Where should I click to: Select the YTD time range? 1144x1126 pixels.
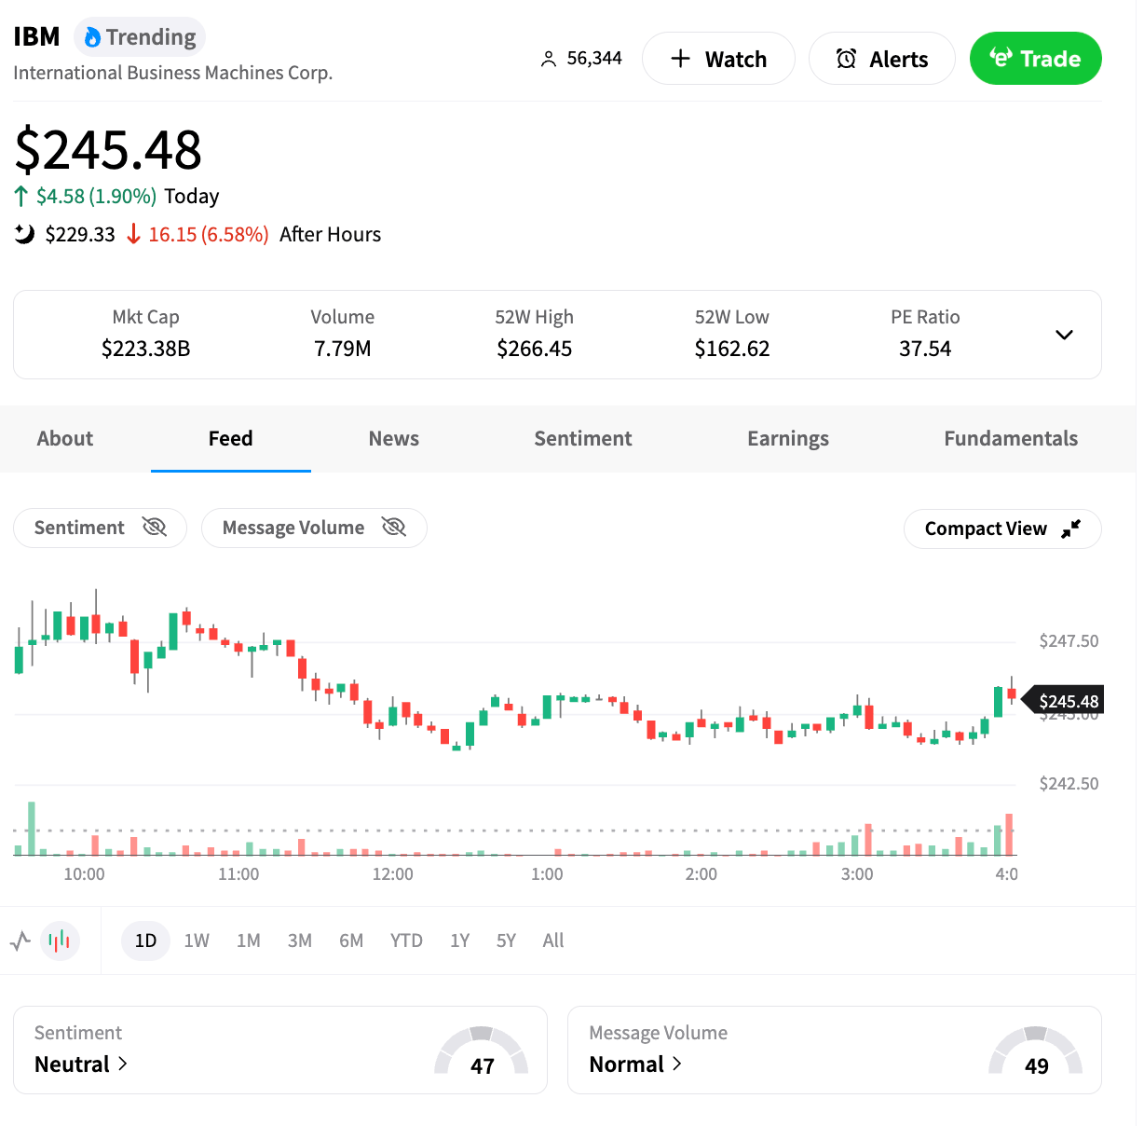(x=406, y=941)
